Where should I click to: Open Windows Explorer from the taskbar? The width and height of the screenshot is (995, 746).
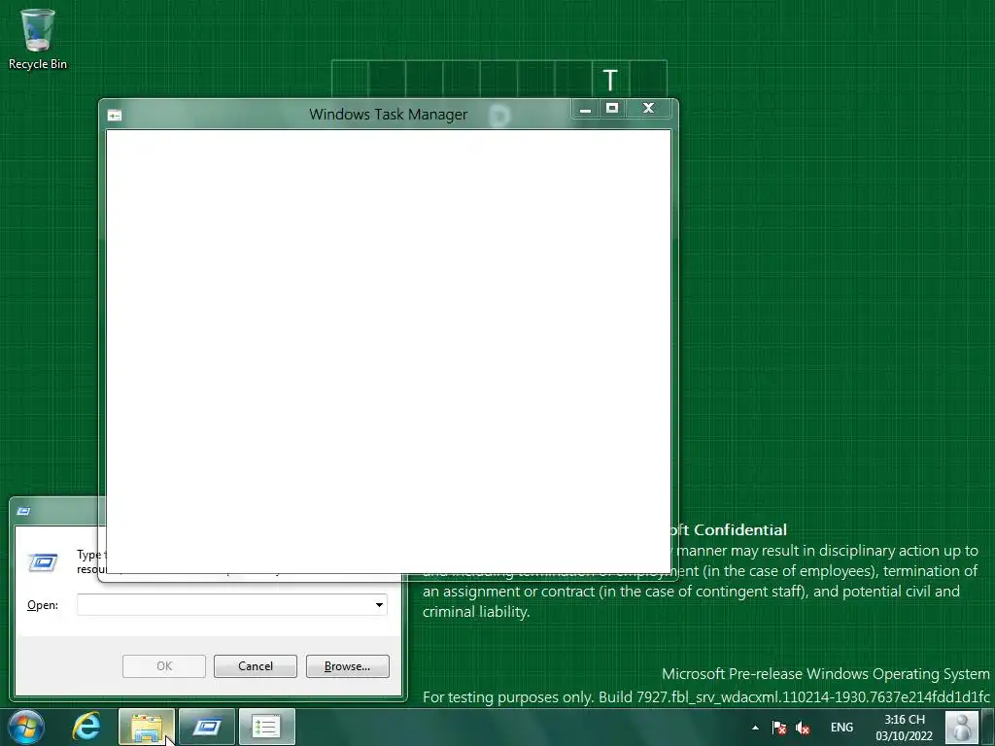147,727
